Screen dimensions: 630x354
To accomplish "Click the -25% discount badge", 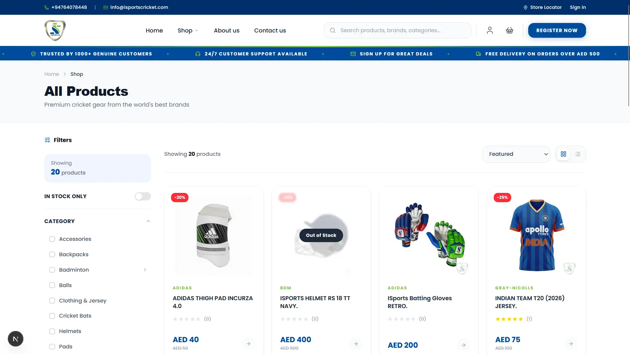I will [x=502, y=197].
